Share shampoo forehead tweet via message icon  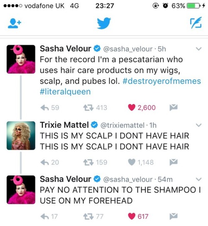pos(173,216)
